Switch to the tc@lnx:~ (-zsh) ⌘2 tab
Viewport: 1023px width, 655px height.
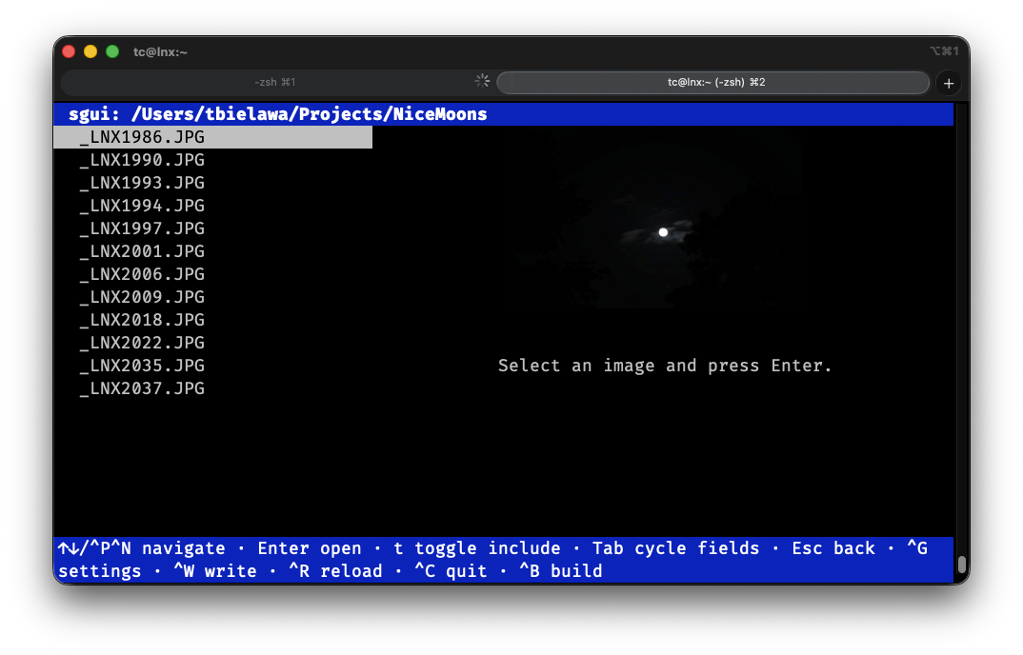click(713, 82)
